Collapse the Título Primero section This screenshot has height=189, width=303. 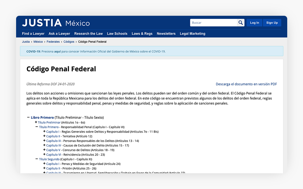[x=37, y=127]
